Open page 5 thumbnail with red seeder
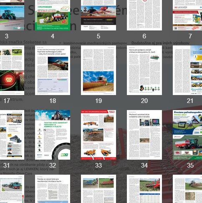The image size is (202, 203). point(98,15)
